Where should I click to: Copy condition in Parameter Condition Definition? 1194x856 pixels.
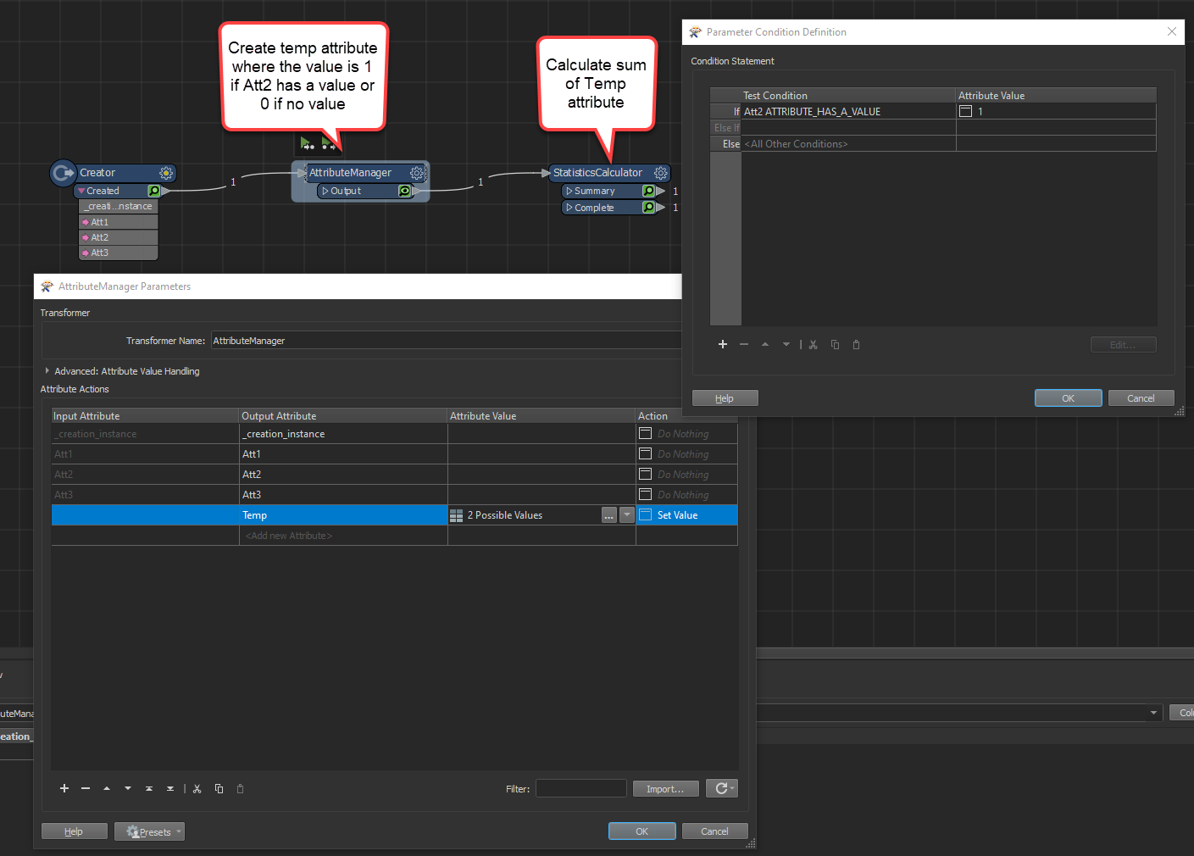coord(835,344)
